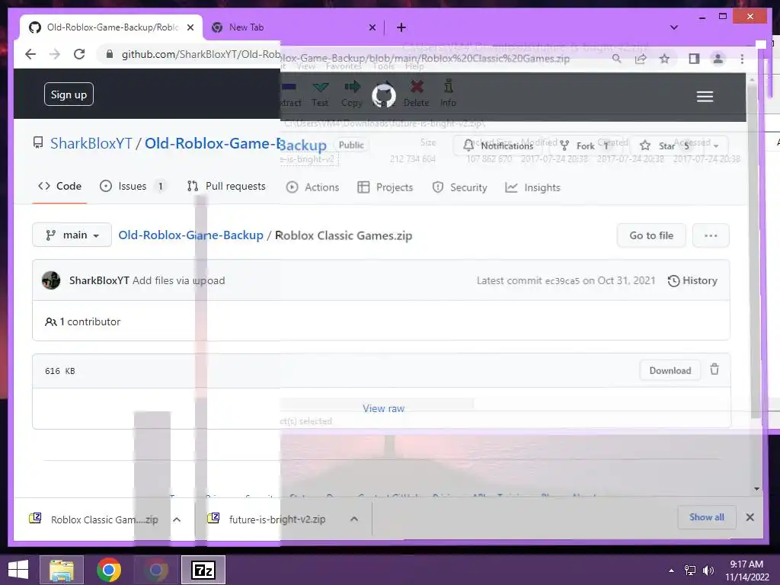Click the taskbar clock 9:17 AM

point(746,564)
